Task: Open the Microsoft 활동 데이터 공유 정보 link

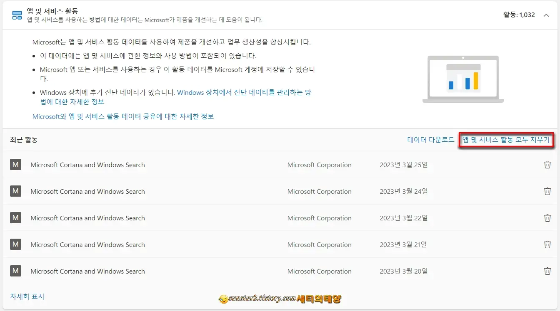Action: (123, 116)
